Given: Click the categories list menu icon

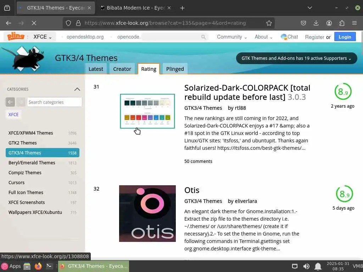Looking at the screenshot, I should (x=21, y=102).
